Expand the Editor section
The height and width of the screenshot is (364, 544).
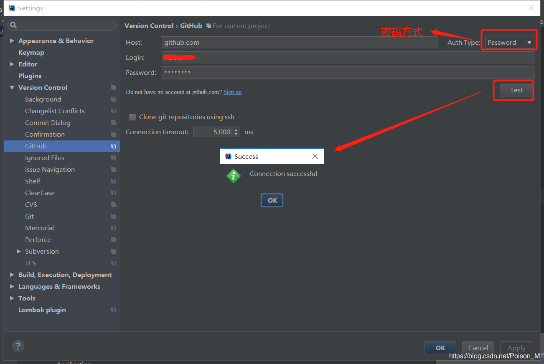[12, 64]
